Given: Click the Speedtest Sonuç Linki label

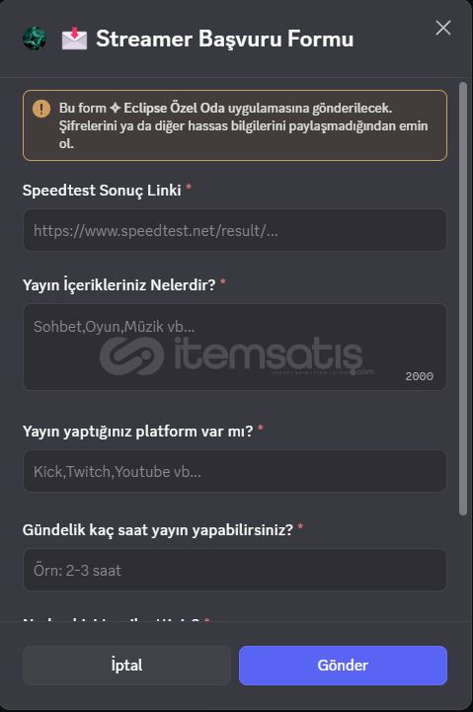Looking at the screenshot, I should click(x=102, y=190).
